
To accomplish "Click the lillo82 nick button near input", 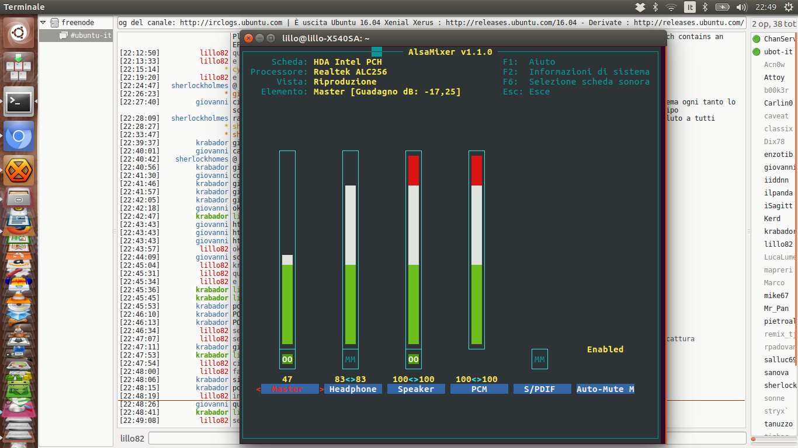I will point(132,439).
